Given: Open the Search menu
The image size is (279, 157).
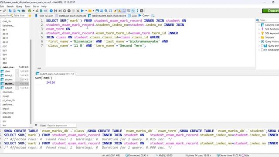Looking at the screenshot, I should (10, 7).
